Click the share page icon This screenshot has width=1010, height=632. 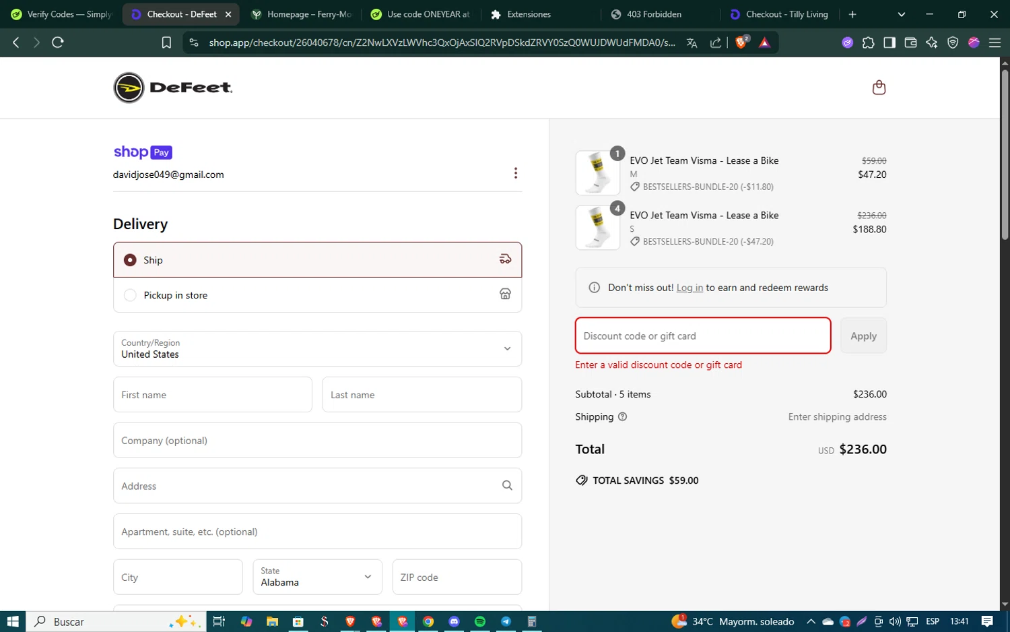point(716,42)
